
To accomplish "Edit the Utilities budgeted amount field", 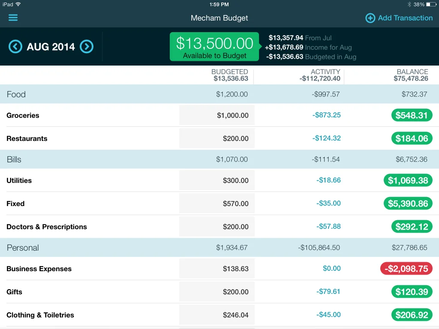I will coord(216,180).
